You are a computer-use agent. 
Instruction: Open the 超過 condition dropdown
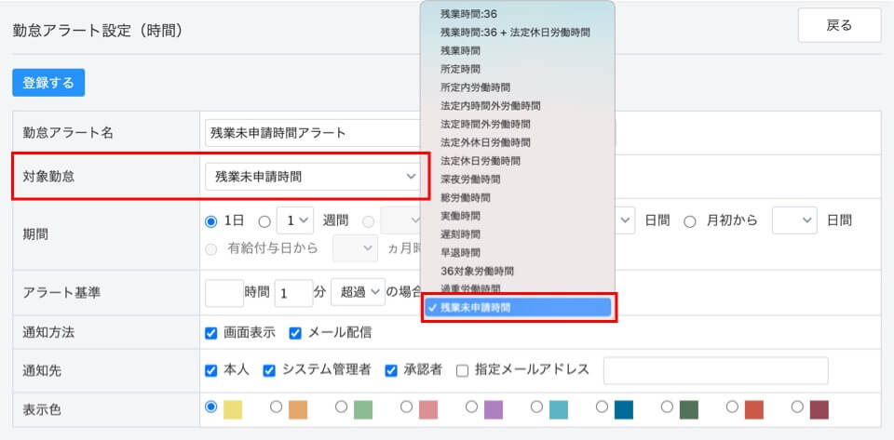tap(359, 292)
